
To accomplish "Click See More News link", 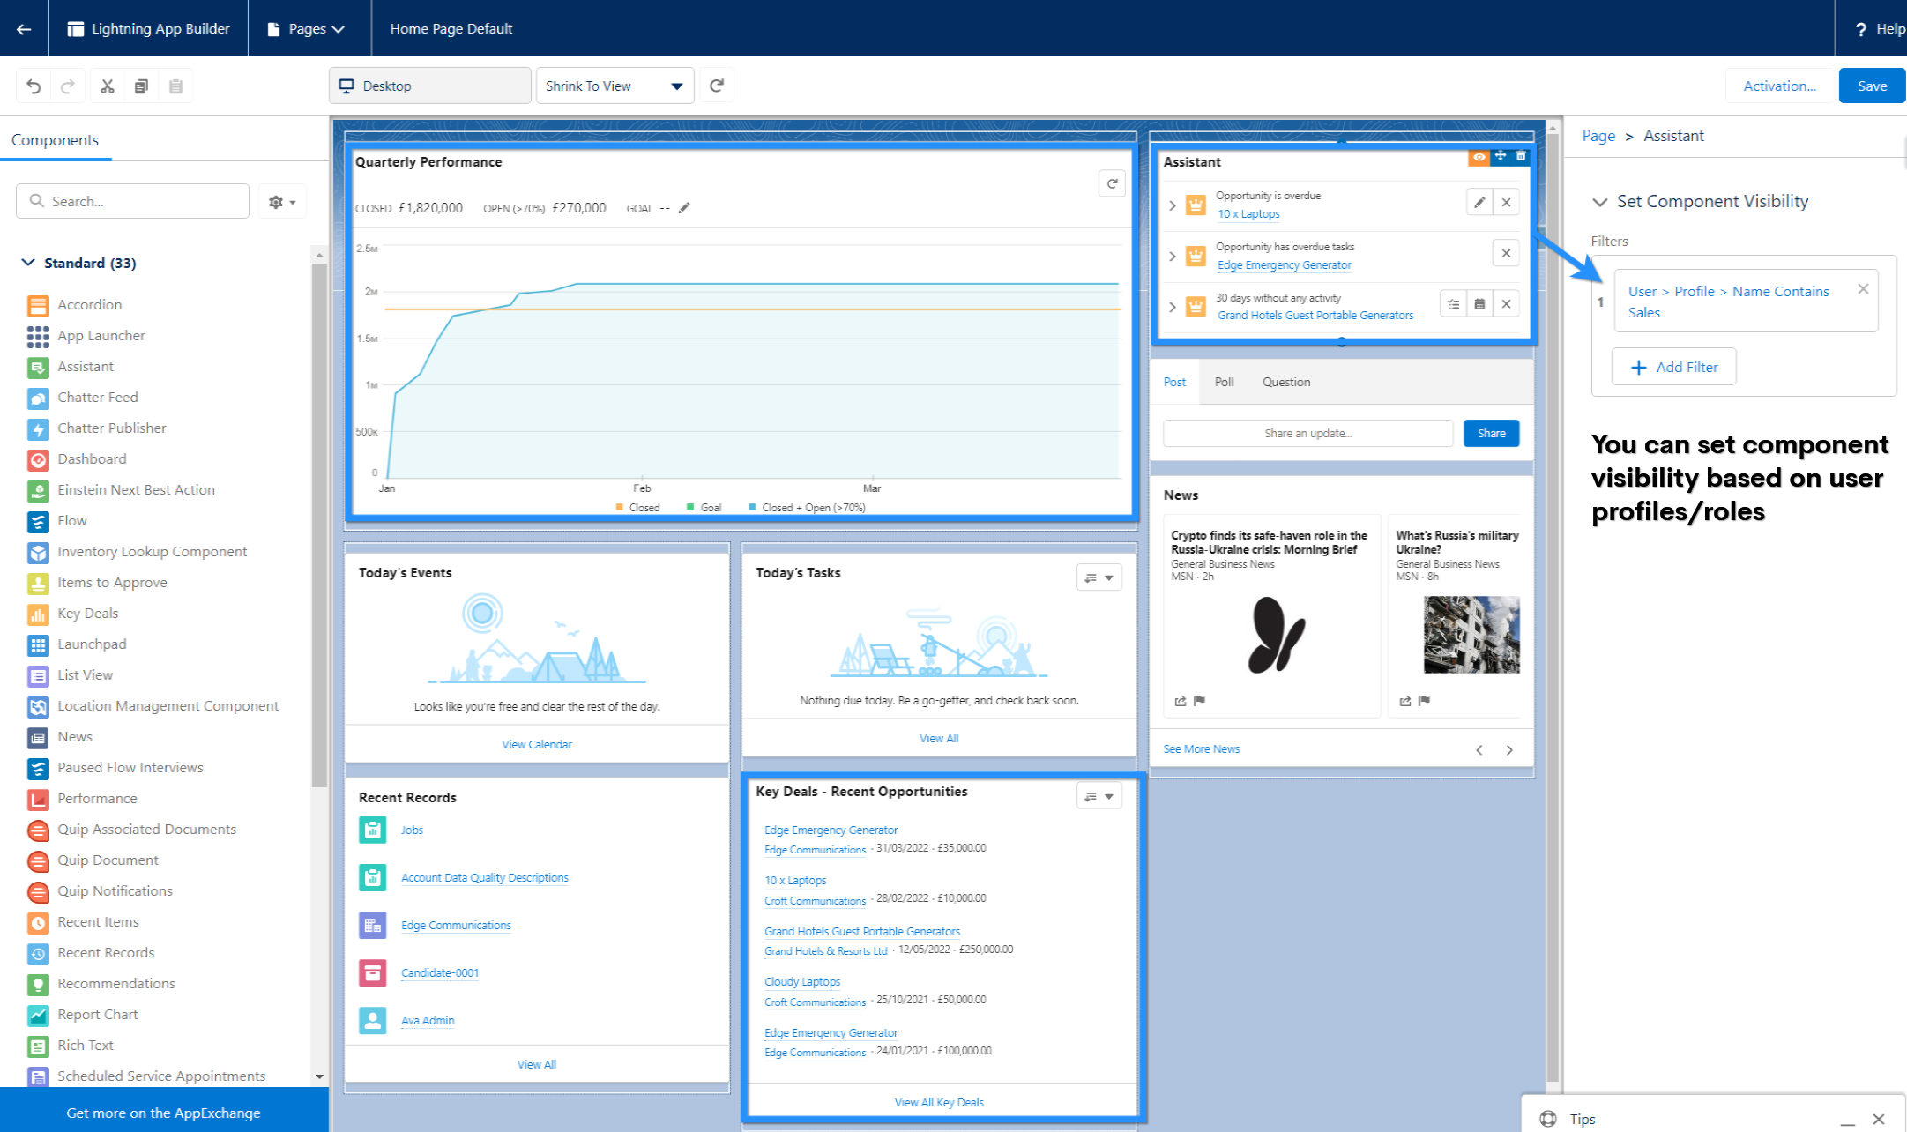I will pos(1201,748).
